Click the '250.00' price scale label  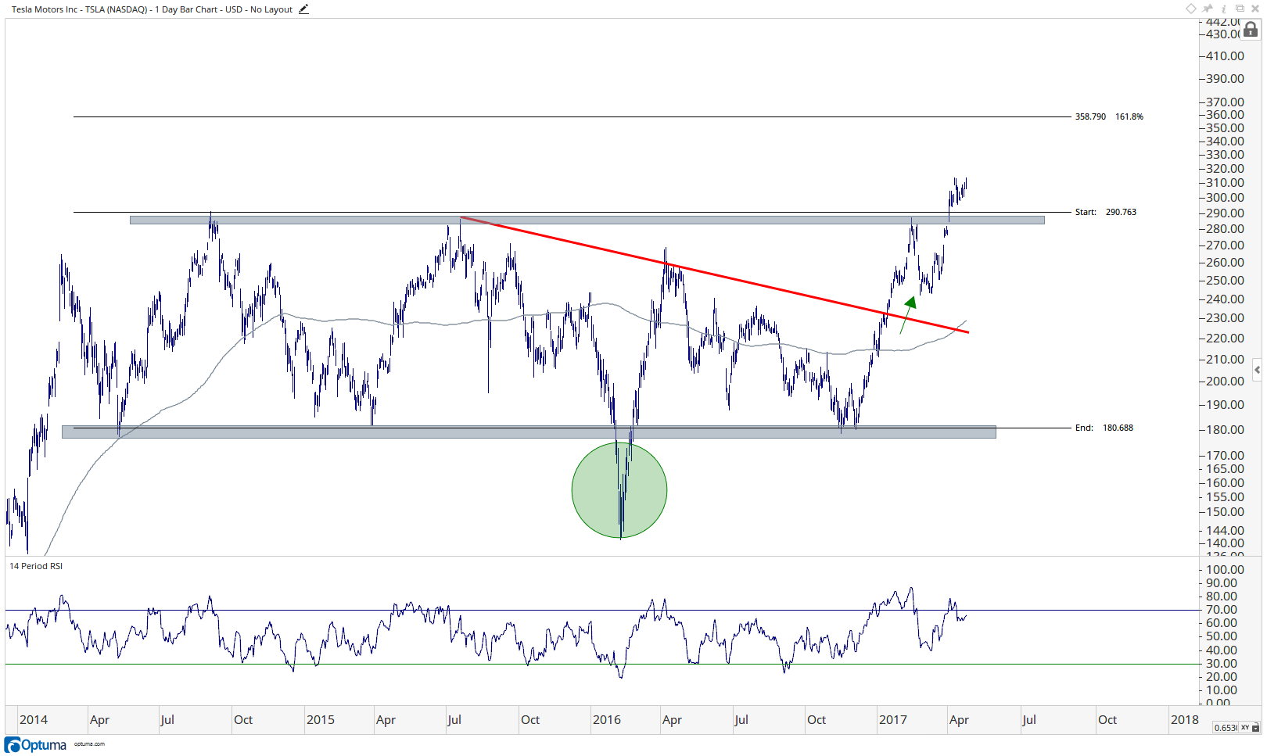(1225, 281)
